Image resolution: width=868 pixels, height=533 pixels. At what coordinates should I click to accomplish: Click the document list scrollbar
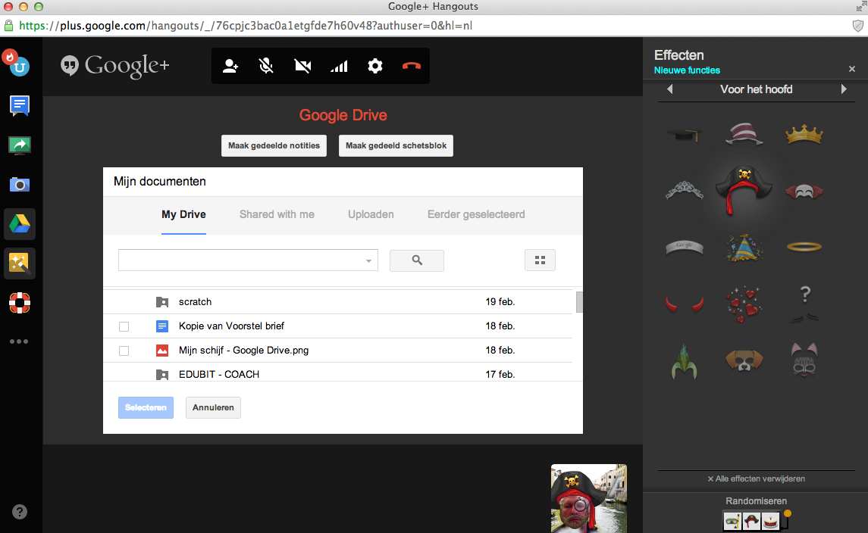579,302
